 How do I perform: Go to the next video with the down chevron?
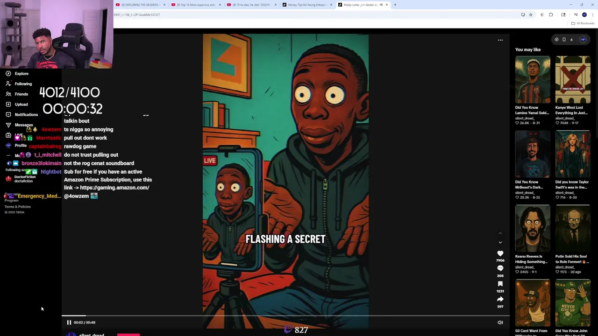500,243
